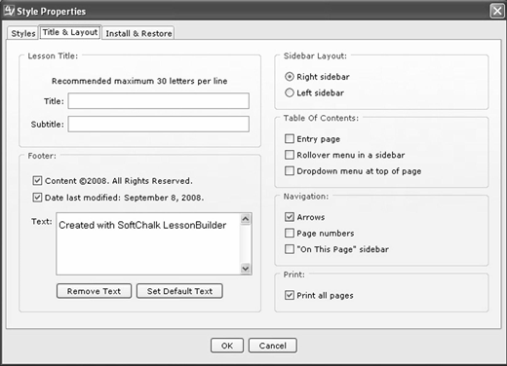This screenshot has height=366, width=507.
Task: Toggle the Content ©2008 All Rights Reserved checkbox
Action: click(x=37, y=181)
